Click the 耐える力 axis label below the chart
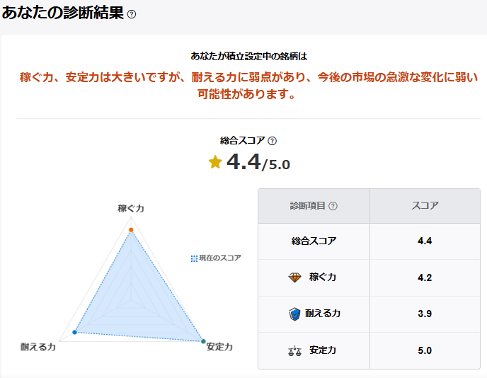The height and width of the screenshot is (378, 487). (x=38, y=347)
